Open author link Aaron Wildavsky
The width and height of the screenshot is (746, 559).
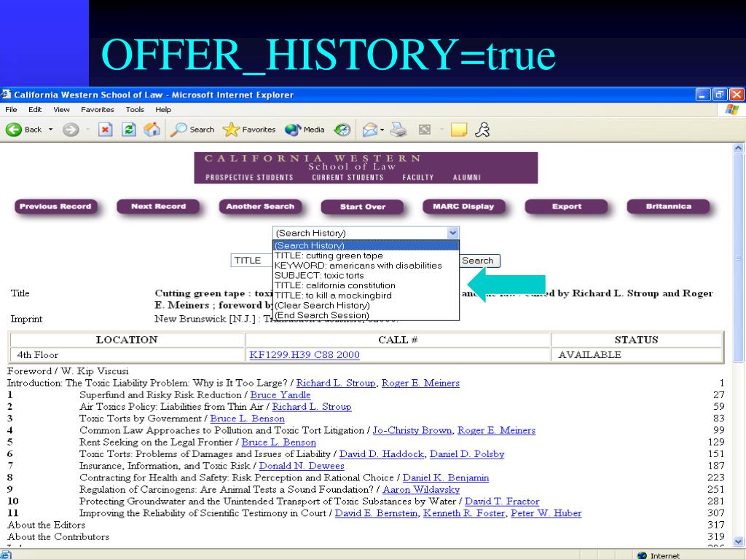point(421,490)
